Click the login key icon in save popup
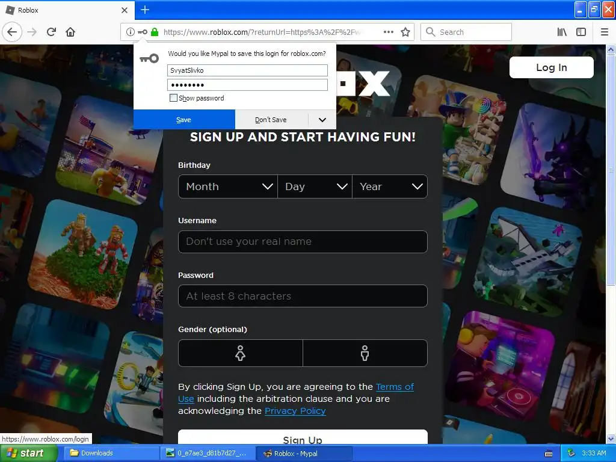The height and width of the screenshot is (462, 616). (x=149, y=58)
